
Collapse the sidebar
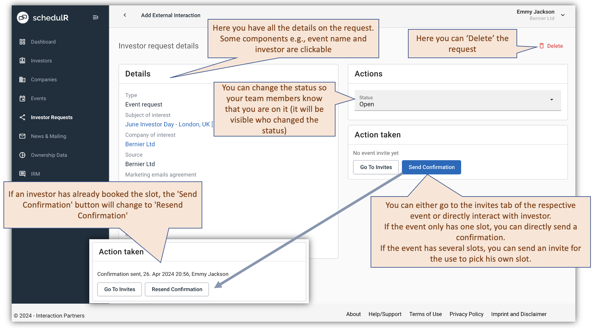pos(96,17)
